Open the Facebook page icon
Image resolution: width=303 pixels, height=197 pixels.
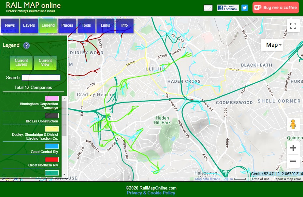(x=228, y=8)
